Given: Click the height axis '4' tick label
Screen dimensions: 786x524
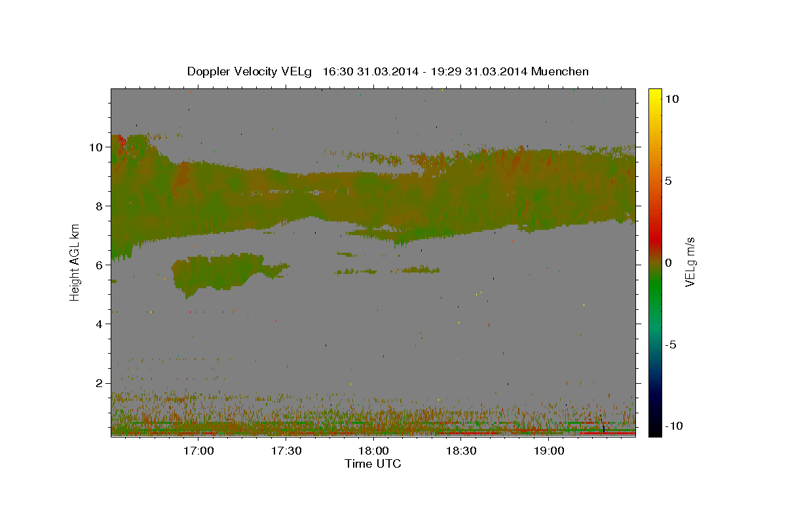Looking at the screenshot, I should tap(100, 324).
